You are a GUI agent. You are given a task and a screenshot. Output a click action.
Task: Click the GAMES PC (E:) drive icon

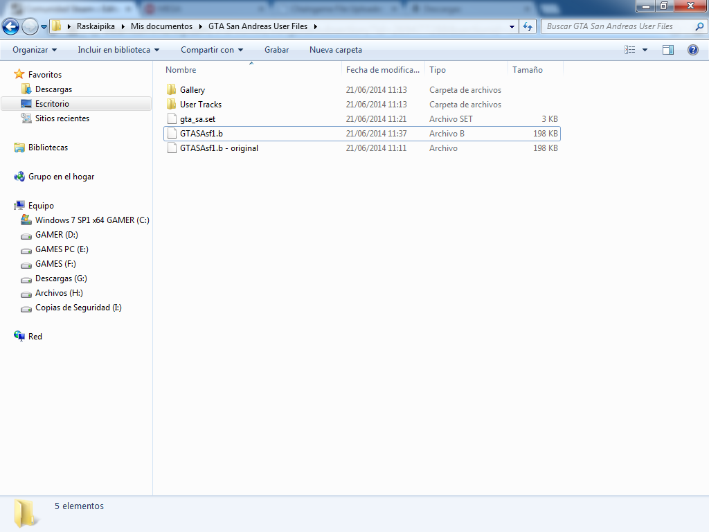(x=26, y=250)
